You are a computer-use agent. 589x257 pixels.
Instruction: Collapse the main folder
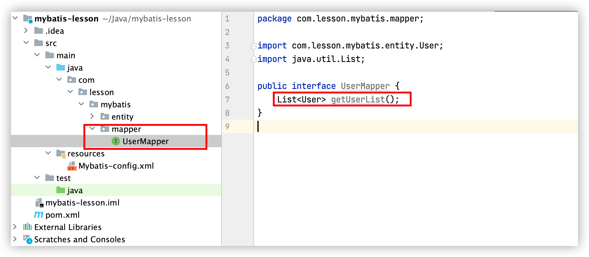click(37, 55)
